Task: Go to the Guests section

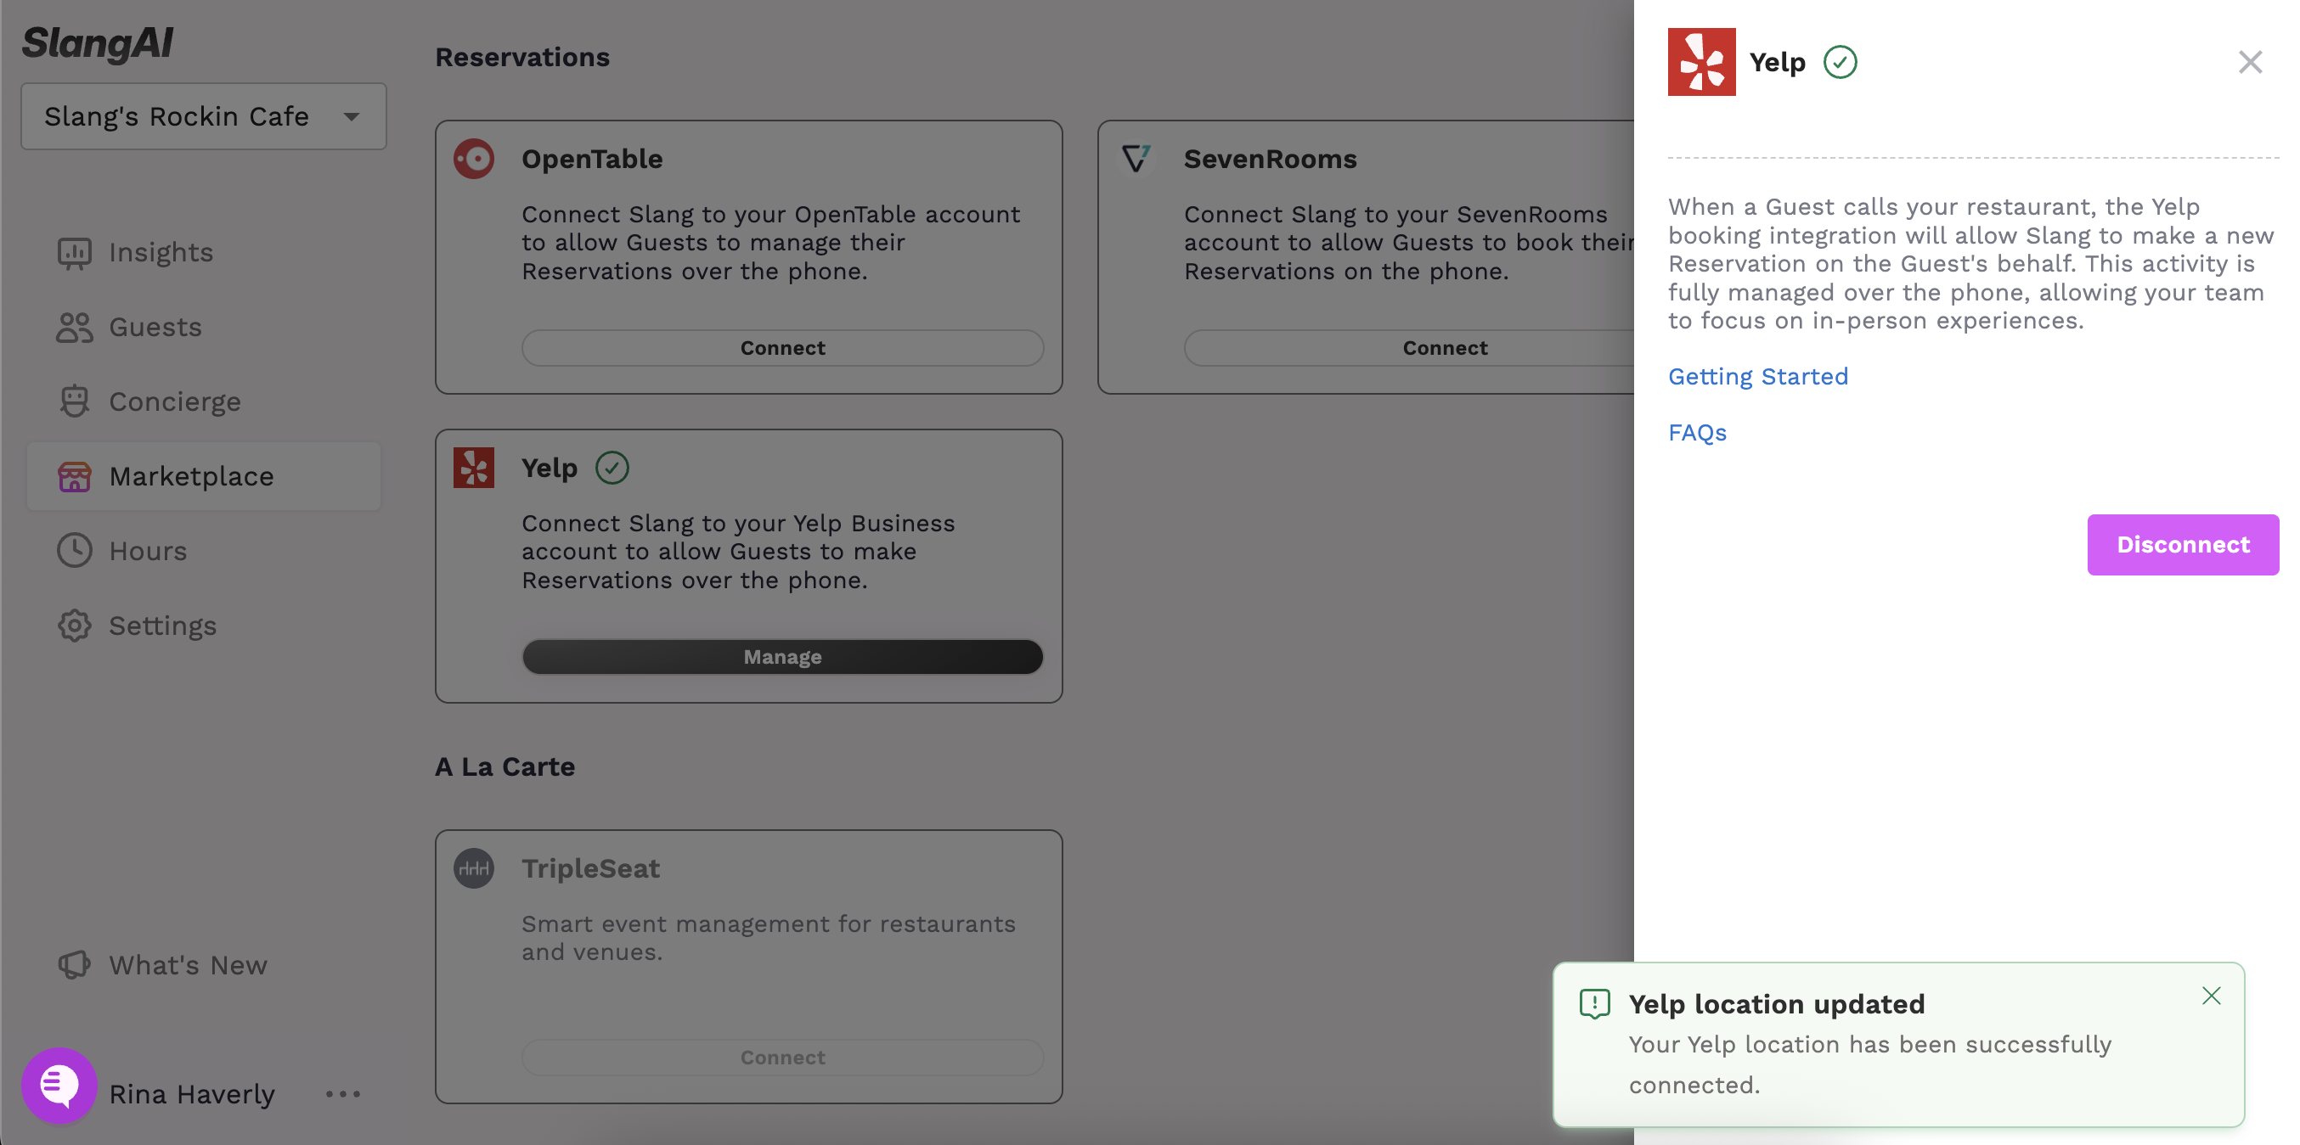Action: coord(204,328)
